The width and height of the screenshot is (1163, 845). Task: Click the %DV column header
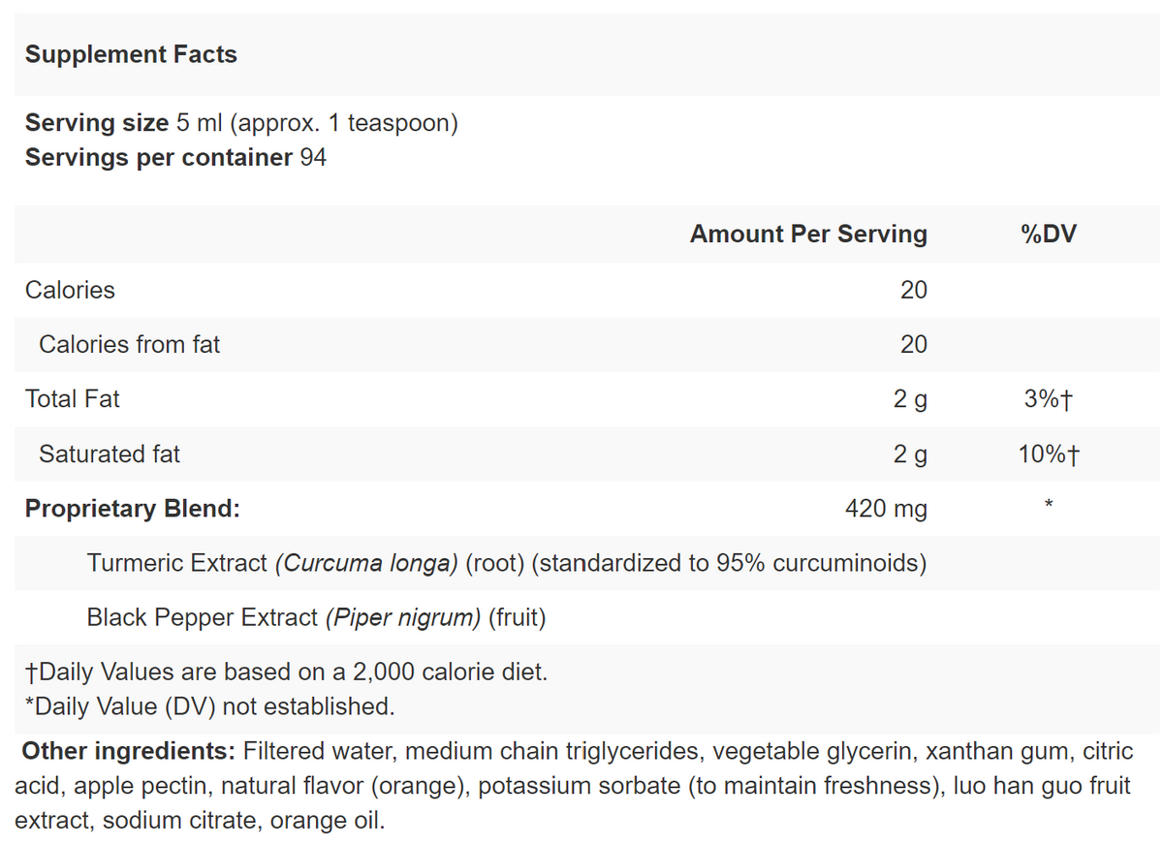pos(1049,234)
